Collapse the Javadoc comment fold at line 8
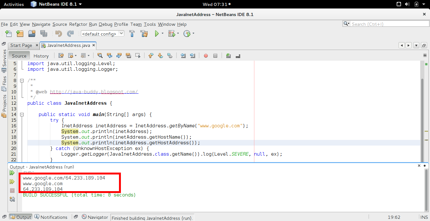Image resolution: width=430 pixels, height=221 pixels. [x=22, y=80]
